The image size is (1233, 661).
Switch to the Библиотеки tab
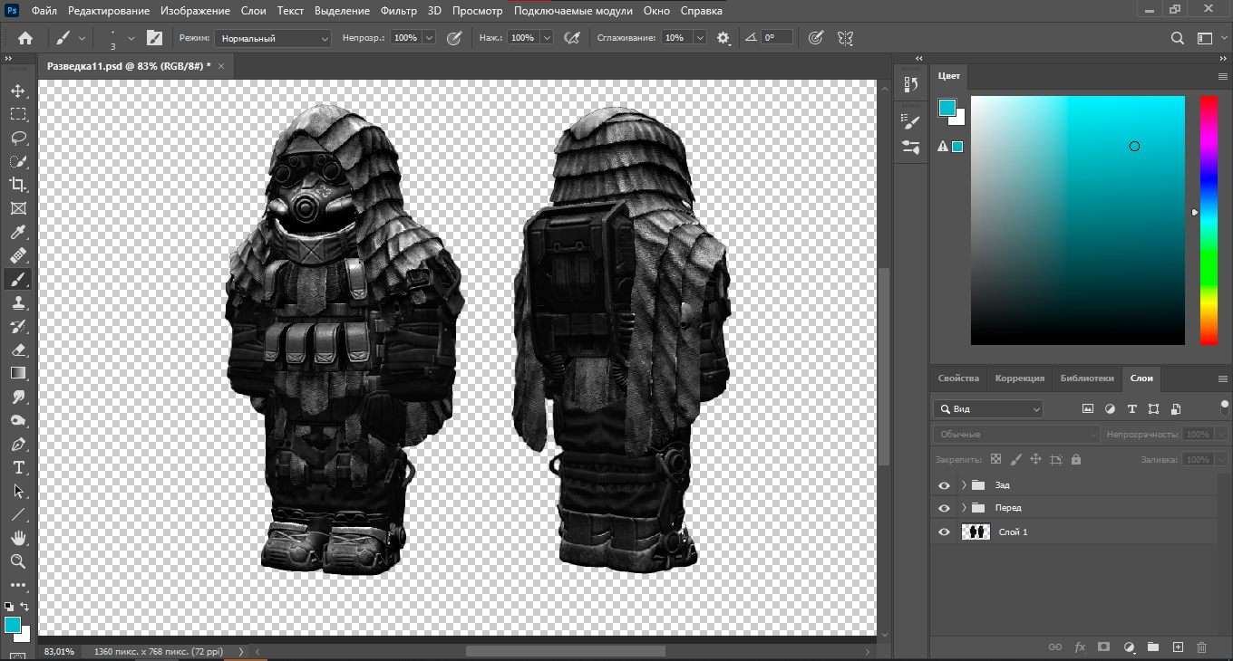[x=1086, y=378]
